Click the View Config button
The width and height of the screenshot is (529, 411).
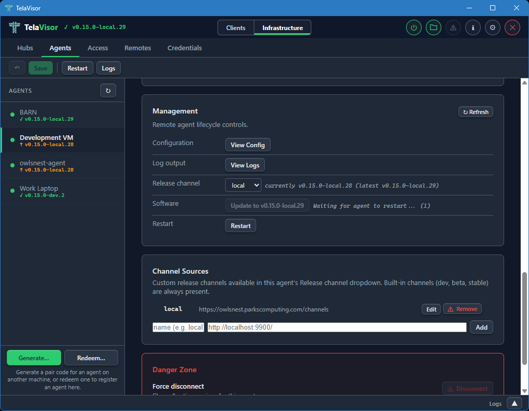[247, 145]
